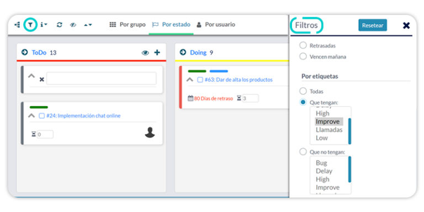Add a task to ToDo with plus
Viewport: 424px width, 212px height.
157,52
